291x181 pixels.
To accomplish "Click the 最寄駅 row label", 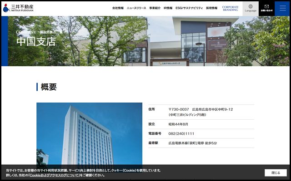I will [x=153, y=143].
